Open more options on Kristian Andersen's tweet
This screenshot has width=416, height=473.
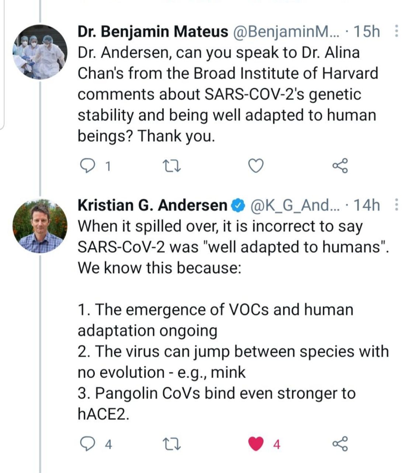click(x=396, y=205)
